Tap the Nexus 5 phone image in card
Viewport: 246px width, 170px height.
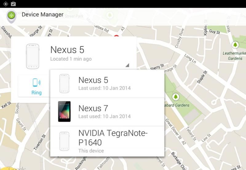tap(33, 56)
